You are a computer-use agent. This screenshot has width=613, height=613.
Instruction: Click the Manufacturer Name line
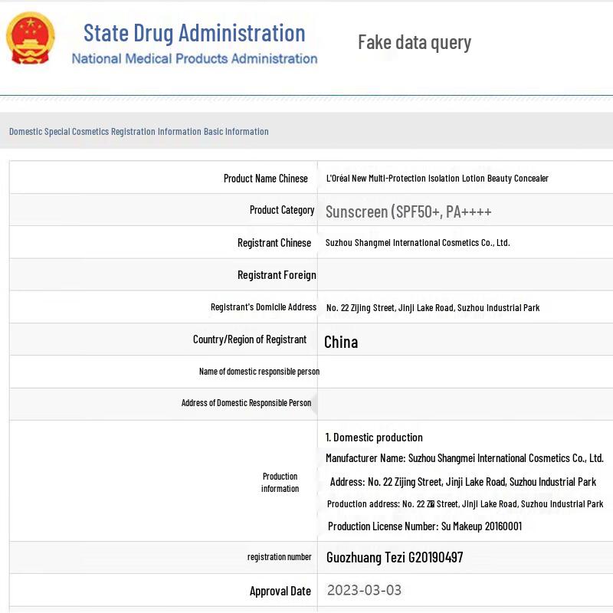click(464, 458)
